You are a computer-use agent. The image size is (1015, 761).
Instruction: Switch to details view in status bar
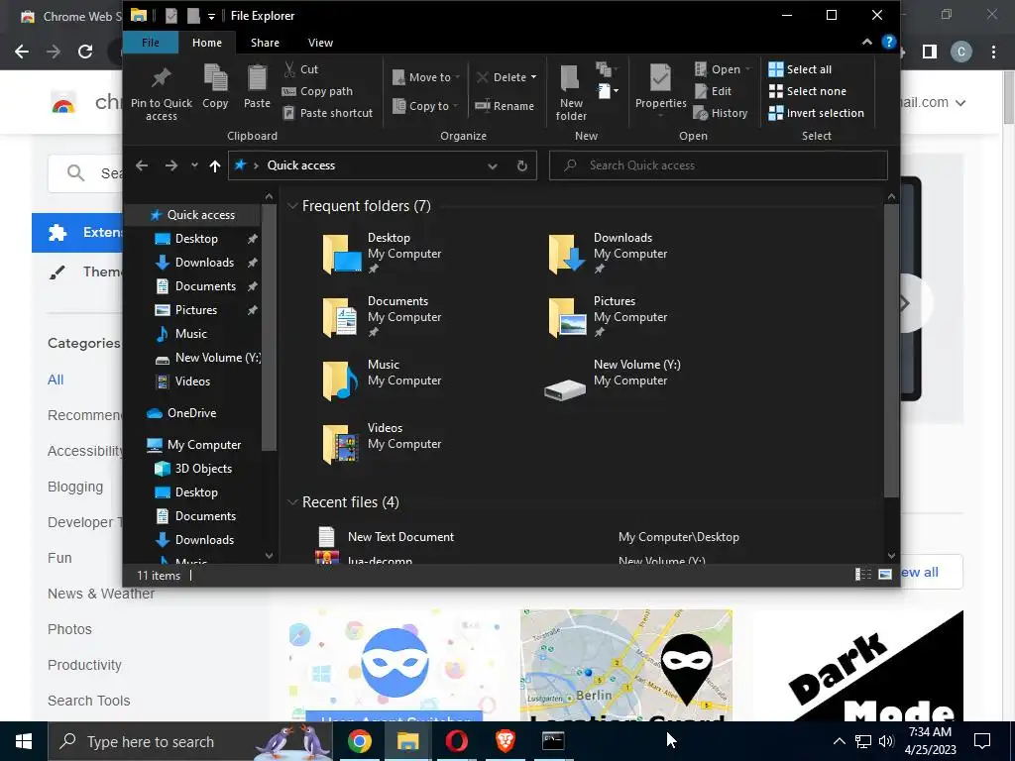863,575
